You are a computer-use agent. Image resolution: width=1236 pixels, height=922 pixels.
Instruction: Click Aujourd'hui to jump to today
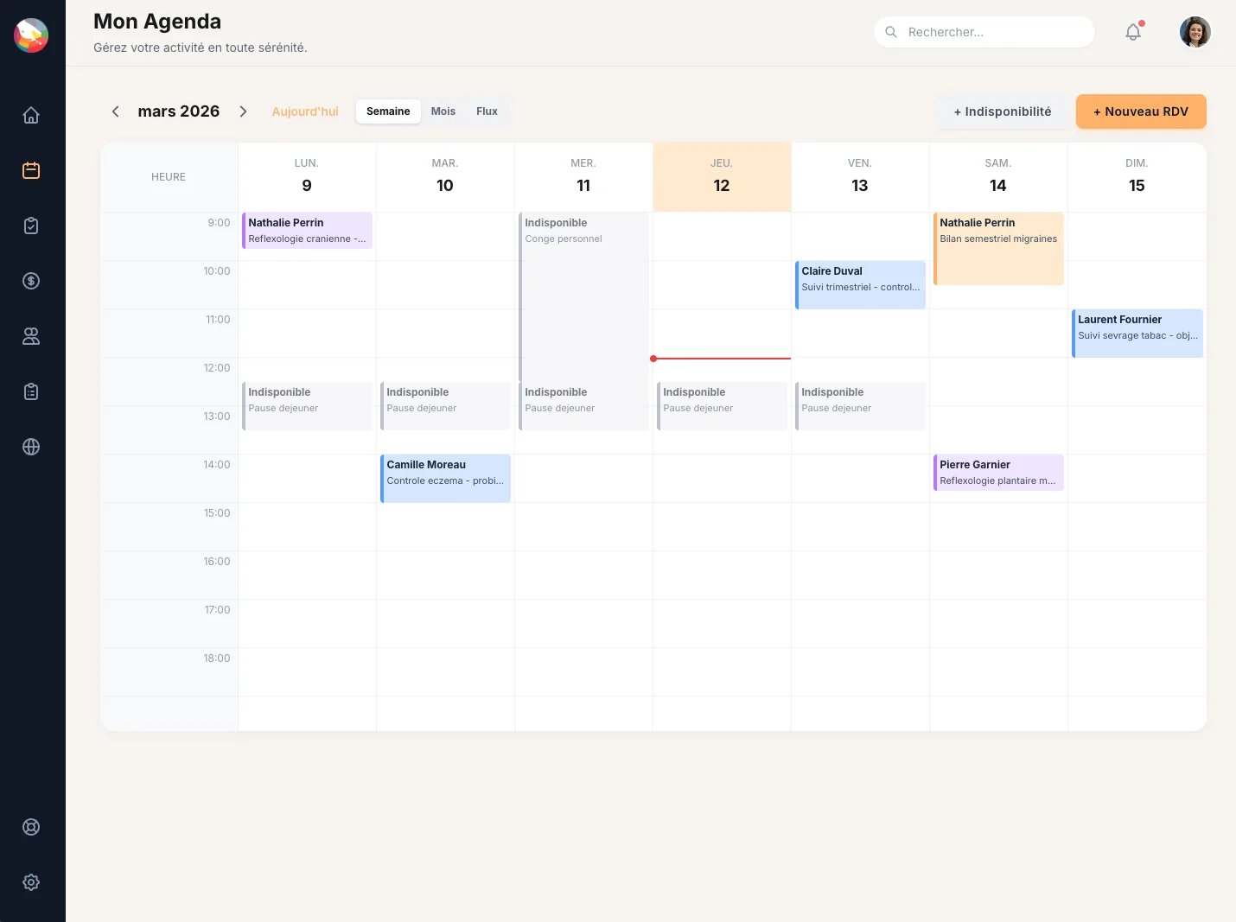click(304, 111)
